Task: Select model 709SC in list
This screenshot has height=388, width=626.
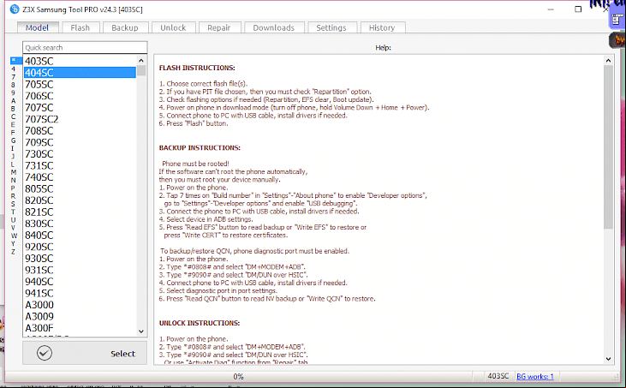Action: (x=80, y=142)
